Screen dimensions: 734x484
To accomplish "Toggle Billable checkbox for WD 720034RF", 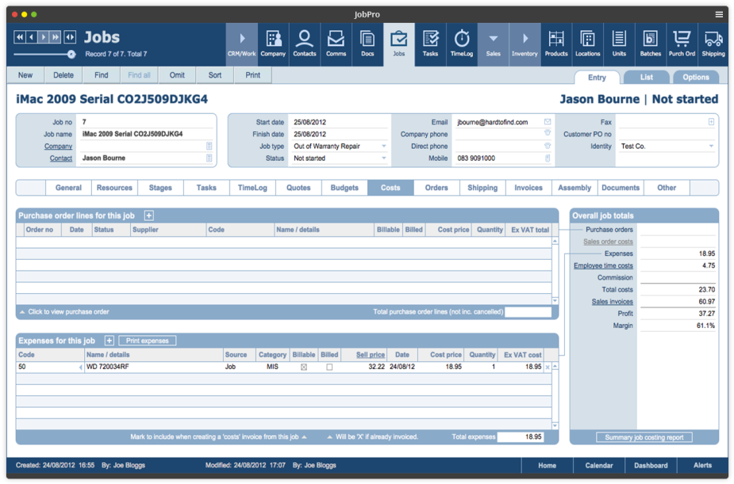I will (304, 368).
